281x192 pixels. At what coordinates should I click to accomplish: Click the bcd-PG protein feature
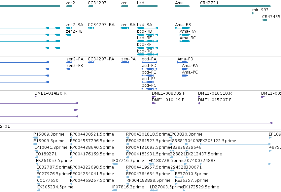click(x=150, y=89)
